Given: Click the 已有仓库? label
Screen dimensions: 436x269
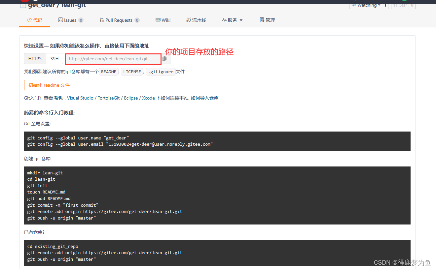Looking at the screenshot, I should click(34, 232).
